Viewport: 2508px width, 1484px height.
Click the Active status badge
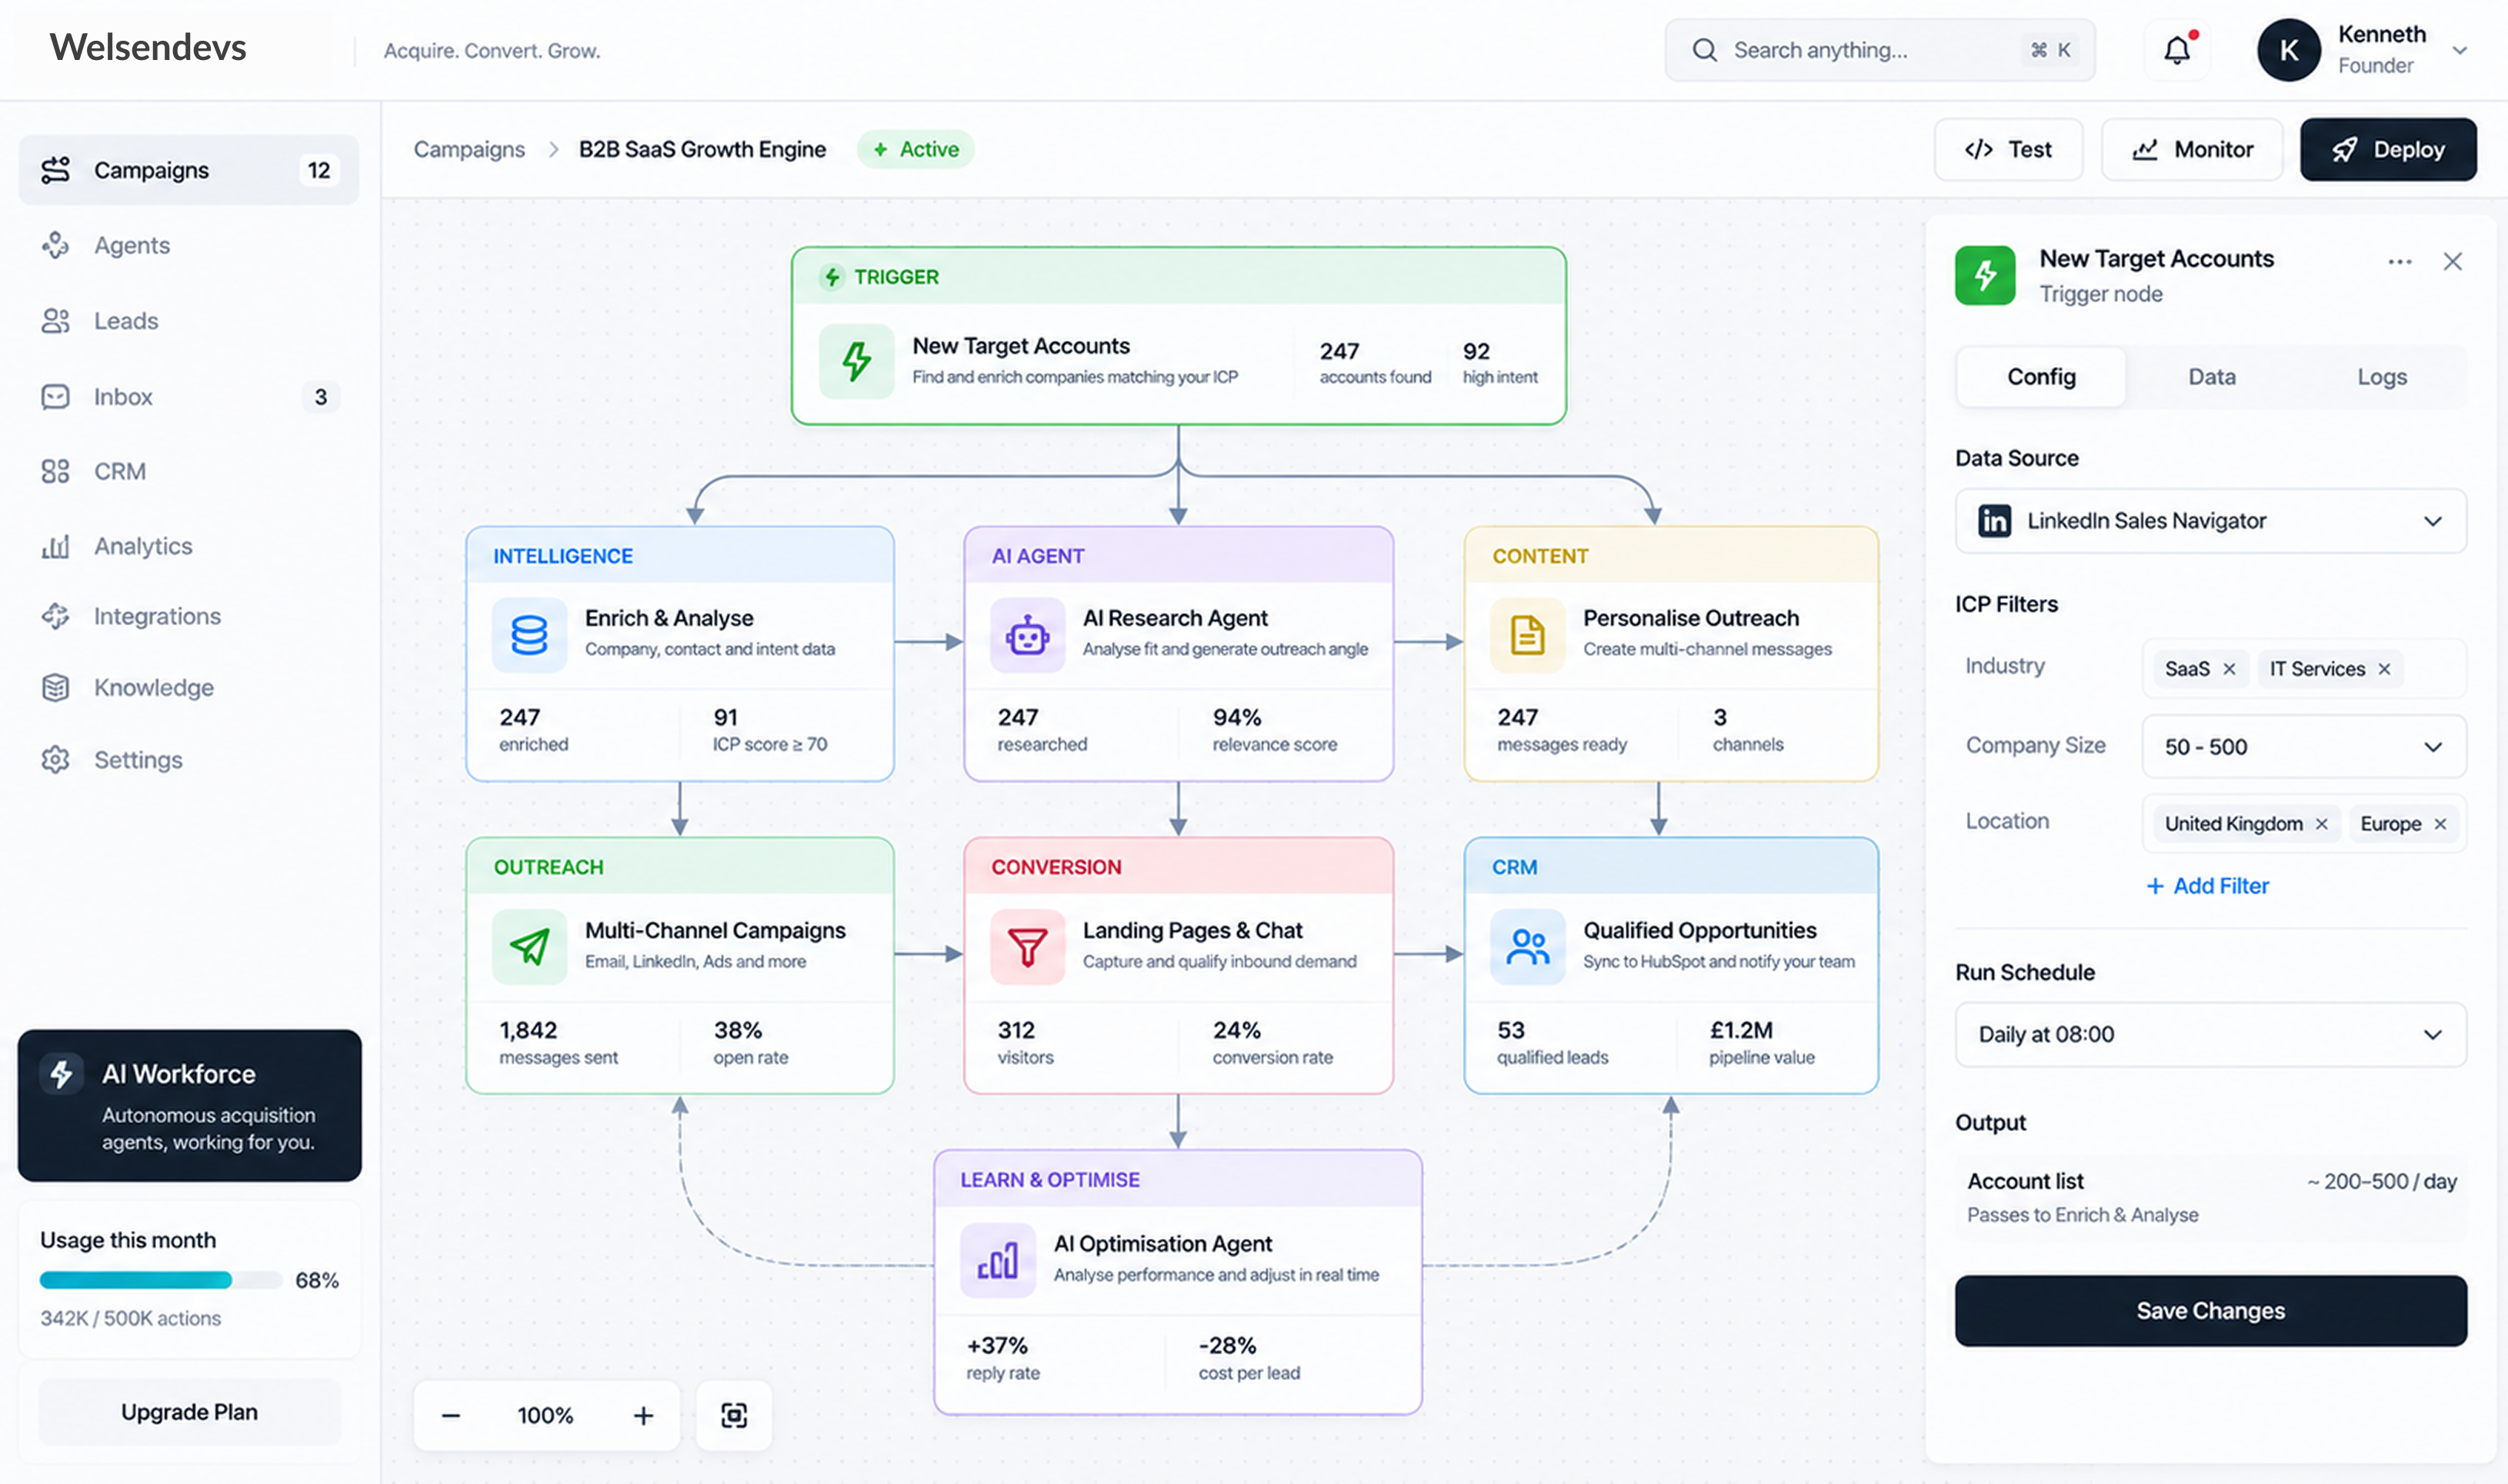pyautogui.click(x=915, y=149)
